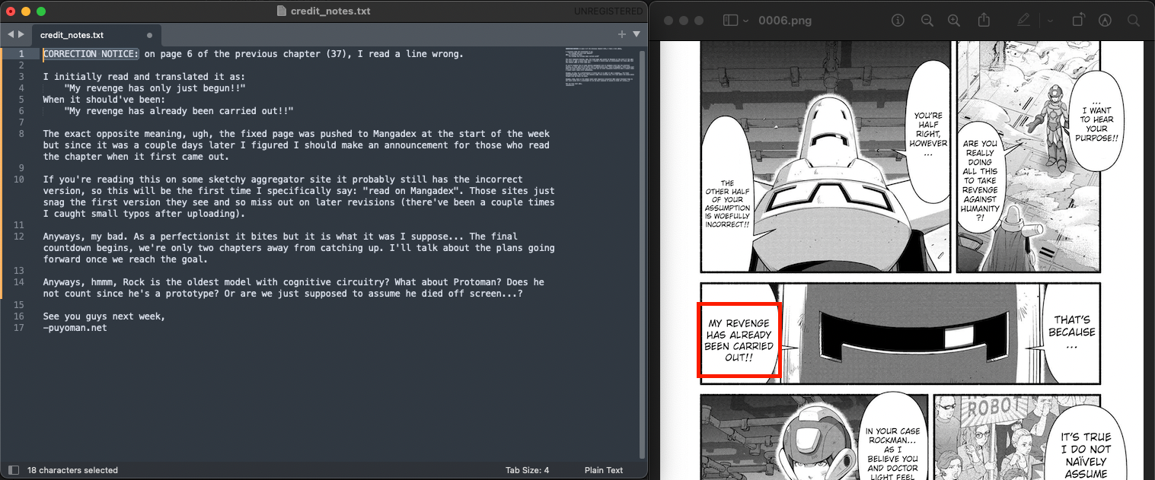
Task: Click line number 17 in the gutter
Action: 19,328
